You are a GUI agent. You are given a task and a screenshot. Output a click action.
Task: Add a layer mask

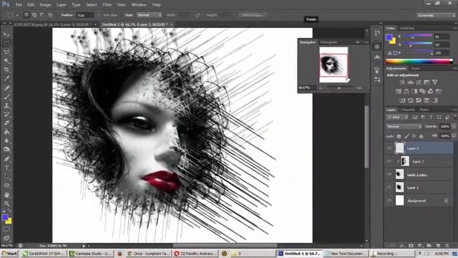pos(411,245)
